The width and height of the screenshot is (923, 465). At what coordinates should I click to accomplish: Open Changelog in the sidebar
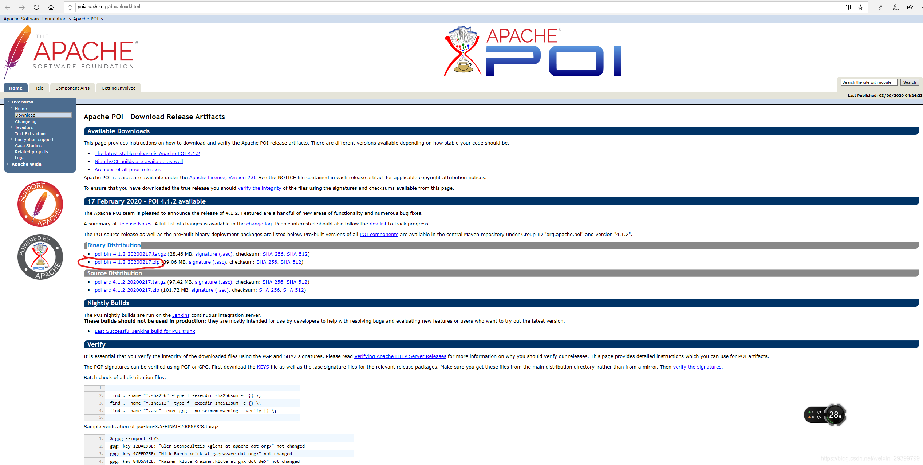[25, 122]
